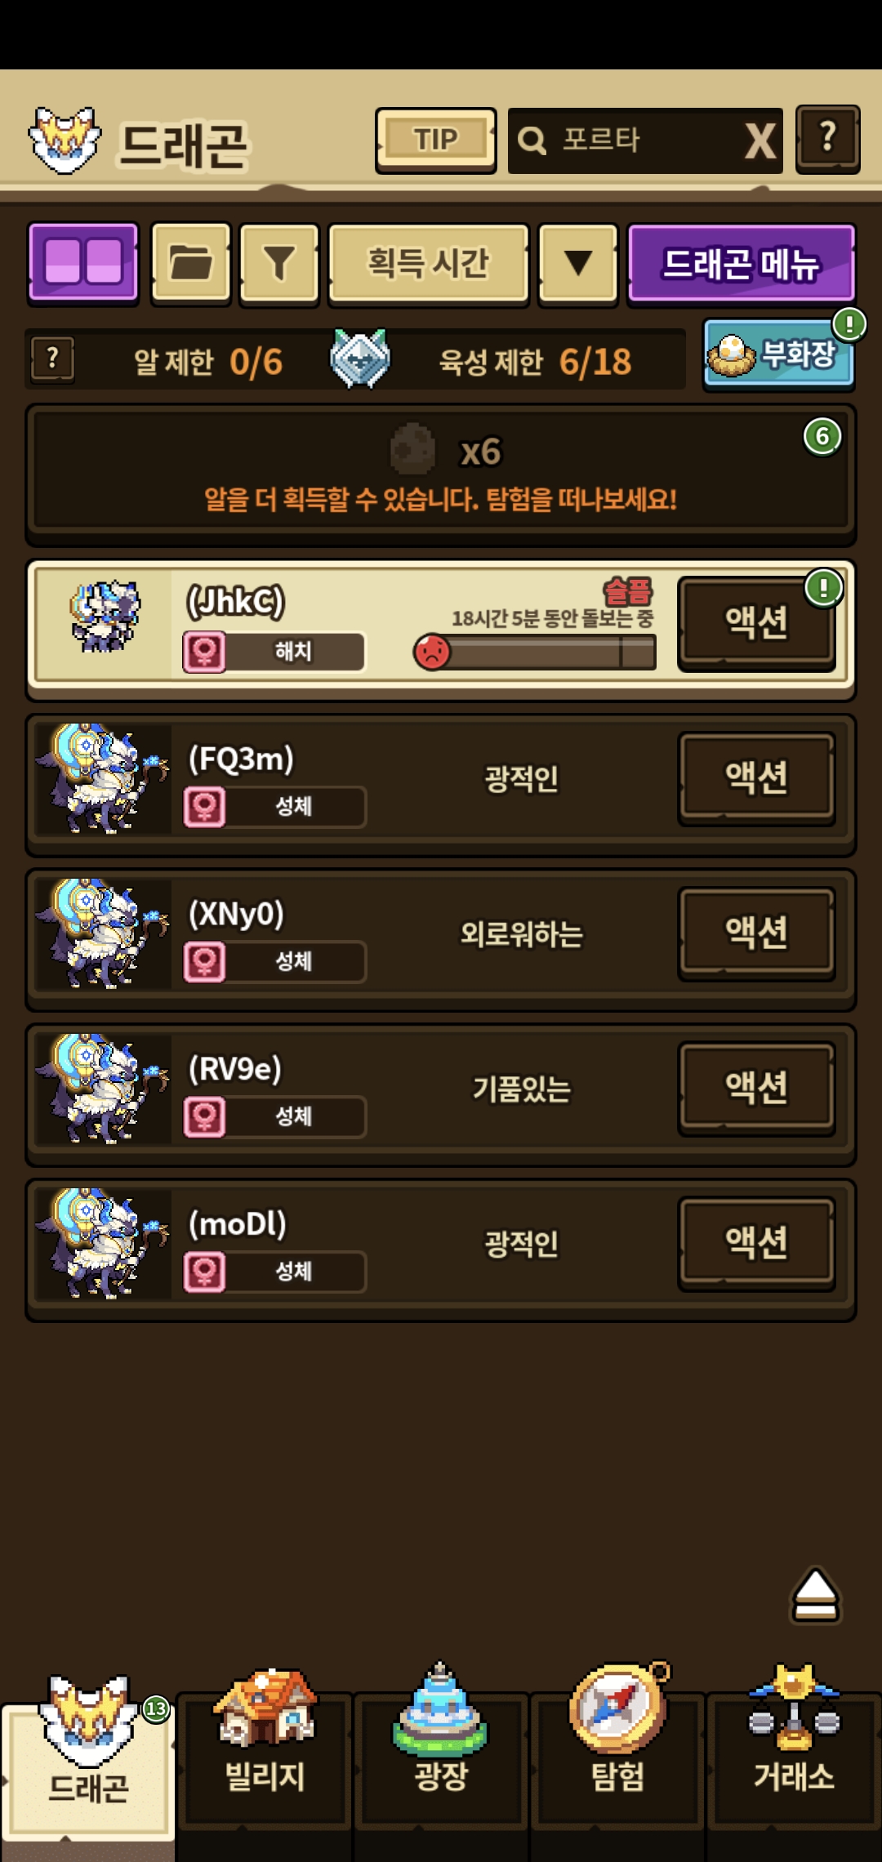This screenshot has height=1862, width=882.
Task: Tap the sad mood care progress bar
Action: point(535,652)
